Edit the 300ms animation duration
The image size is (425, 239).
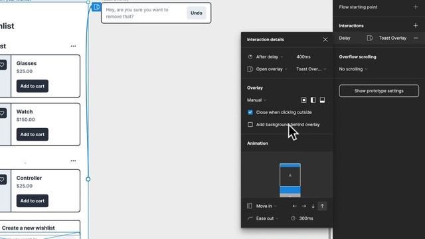(x=306, y=218)
